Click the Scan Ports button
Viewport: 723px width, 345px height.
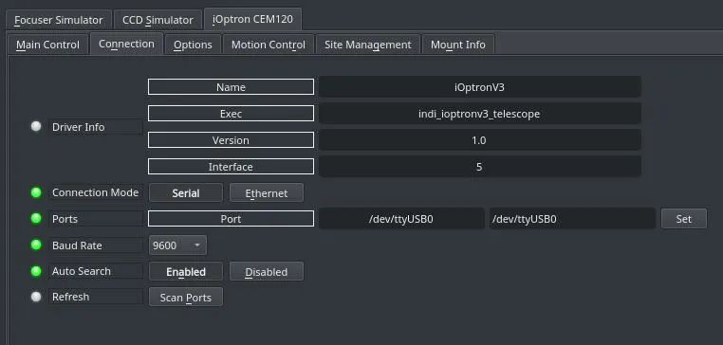point(186,298)
